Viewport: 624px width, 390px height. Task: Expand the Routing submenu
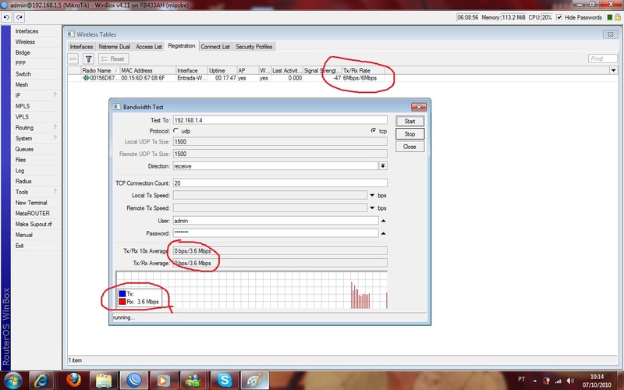[x=55, y=127]
